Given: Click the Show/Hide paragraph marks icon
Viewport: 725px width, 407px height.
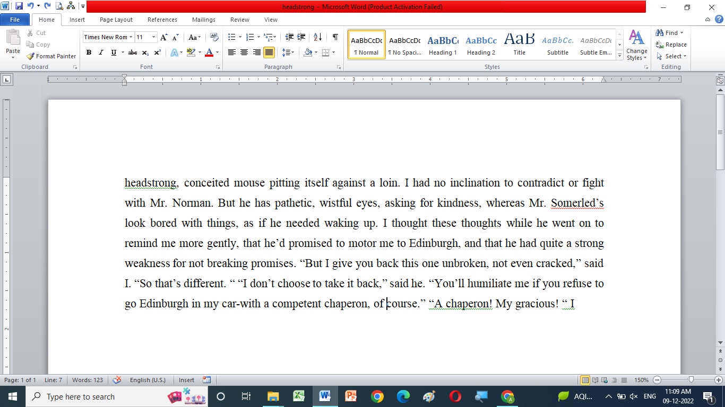Looking at the screenshot, I should (x=335, y=37).
